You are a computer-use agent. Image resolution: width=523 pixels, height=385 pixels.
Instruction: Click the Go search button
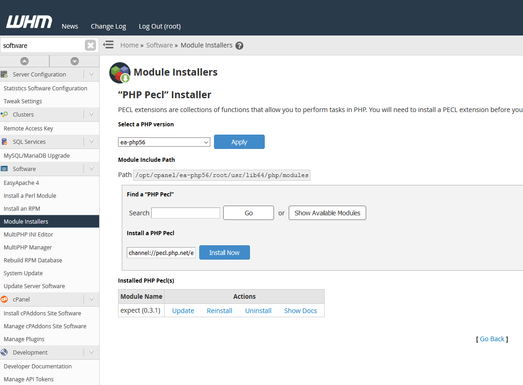[x=249, y=213]
